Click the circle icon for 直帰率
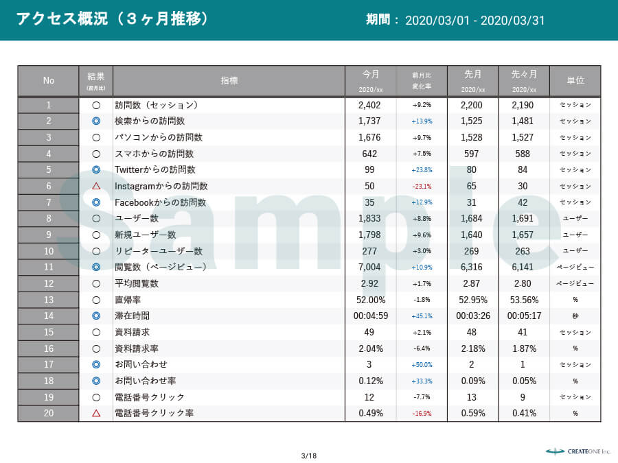The width and height of the screenshot is (618, 463). tap(96, 300)
